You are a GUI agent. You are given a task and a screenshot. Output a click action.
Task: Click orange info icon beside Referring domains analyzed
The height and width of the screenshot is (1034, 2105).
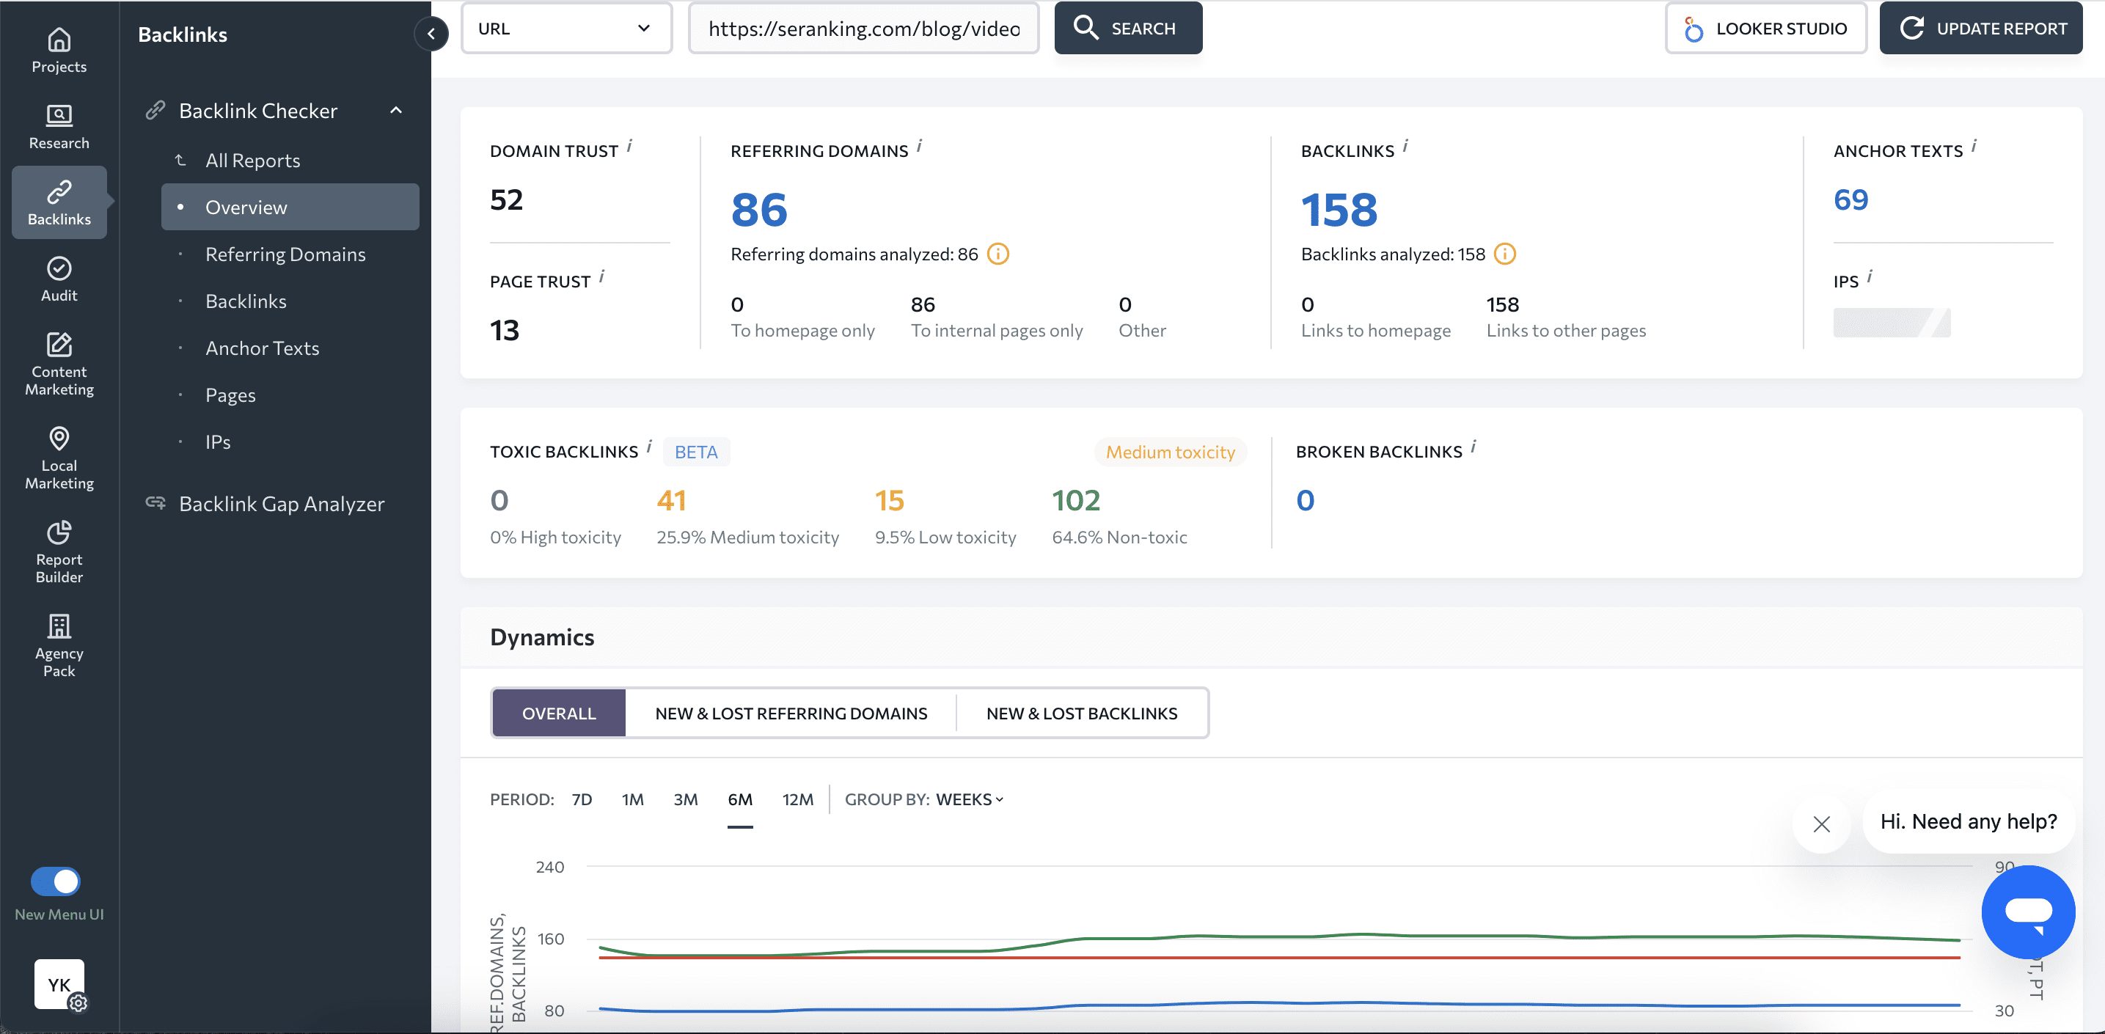(x=997, y=254)
